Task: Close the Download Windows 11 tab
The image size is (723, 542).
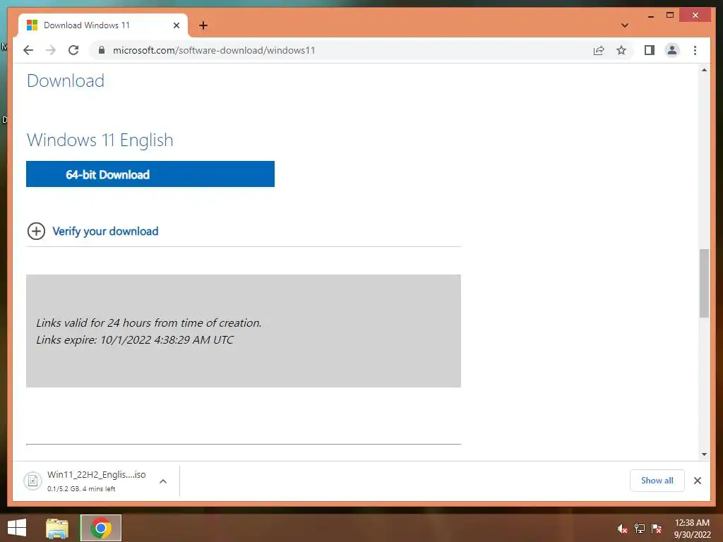Action: (176, 25)
